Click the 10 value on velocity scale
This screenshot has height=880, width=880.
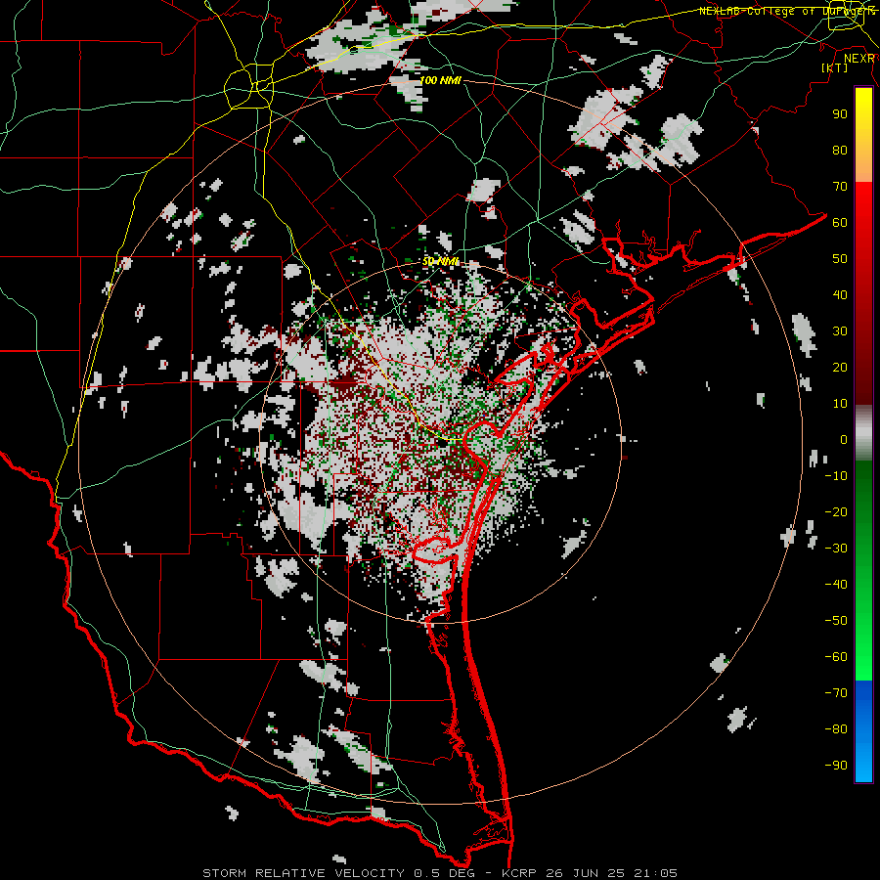tap(840, 404)
